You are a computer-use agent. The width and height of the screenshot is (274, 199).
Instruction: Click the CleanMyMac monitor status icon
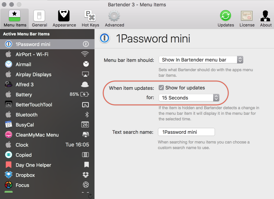tap(85, 135)
